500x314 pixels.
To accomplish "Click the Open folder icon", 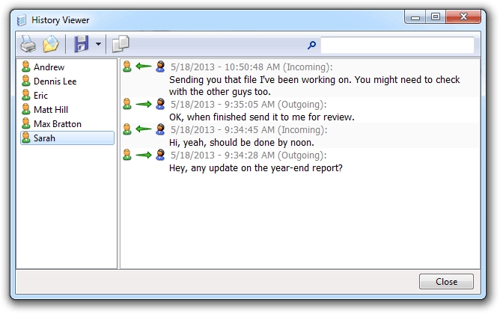I will point(51,45).
